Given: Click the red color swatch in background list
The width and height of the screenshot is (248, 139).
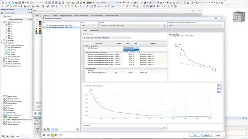Looking at the screenshot, I should pyautogui.click(x=40, y=24).
